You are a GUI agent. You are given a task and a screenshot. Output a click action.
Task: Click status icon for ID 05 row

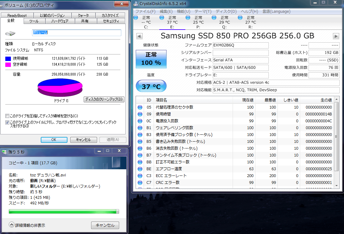click(140, 107)
